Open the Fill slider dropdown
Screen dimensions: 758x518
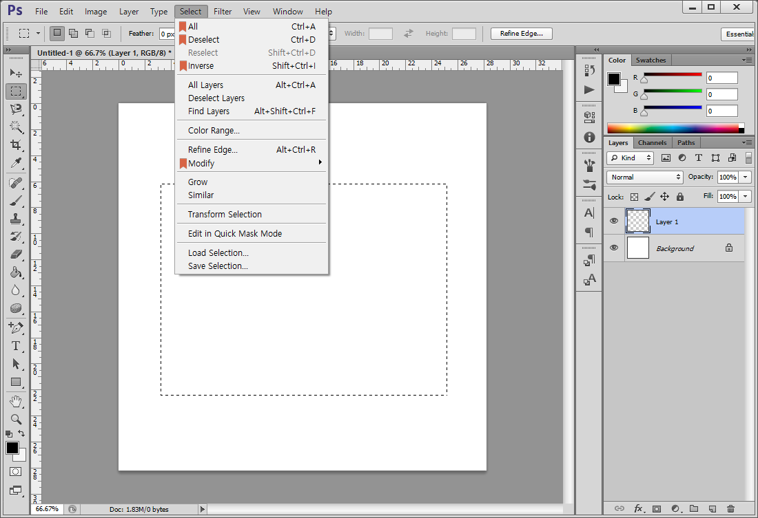tap(746, 197)
